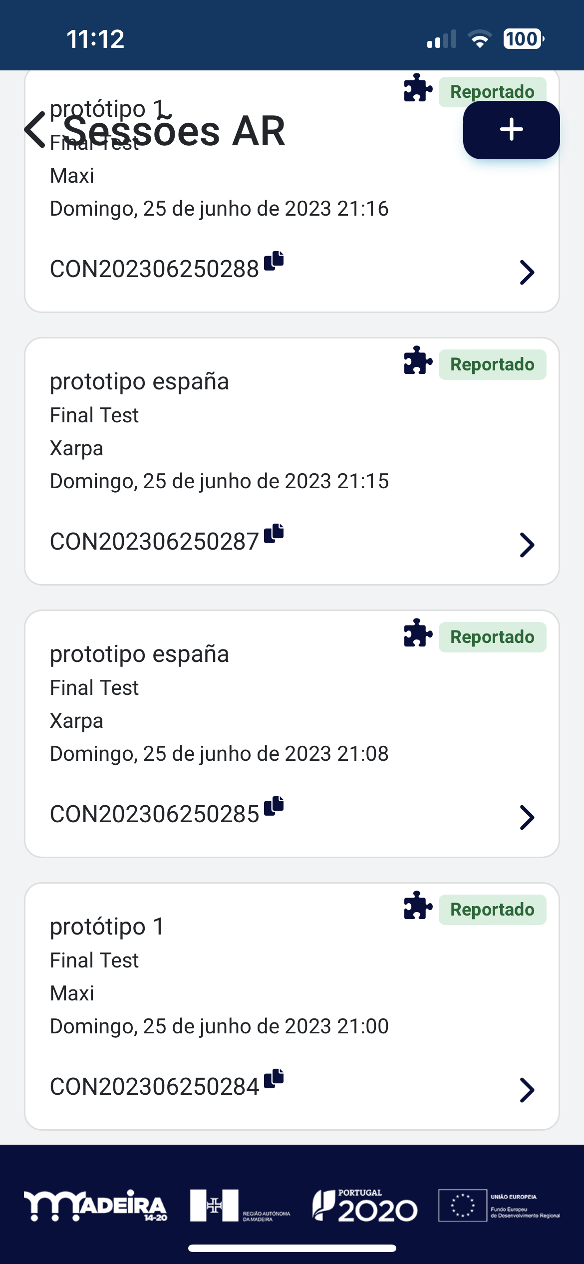This screenshot has height=1264, width=584.
Task: Copy session code CON202306250284
Action: (x=274, y=1078)
